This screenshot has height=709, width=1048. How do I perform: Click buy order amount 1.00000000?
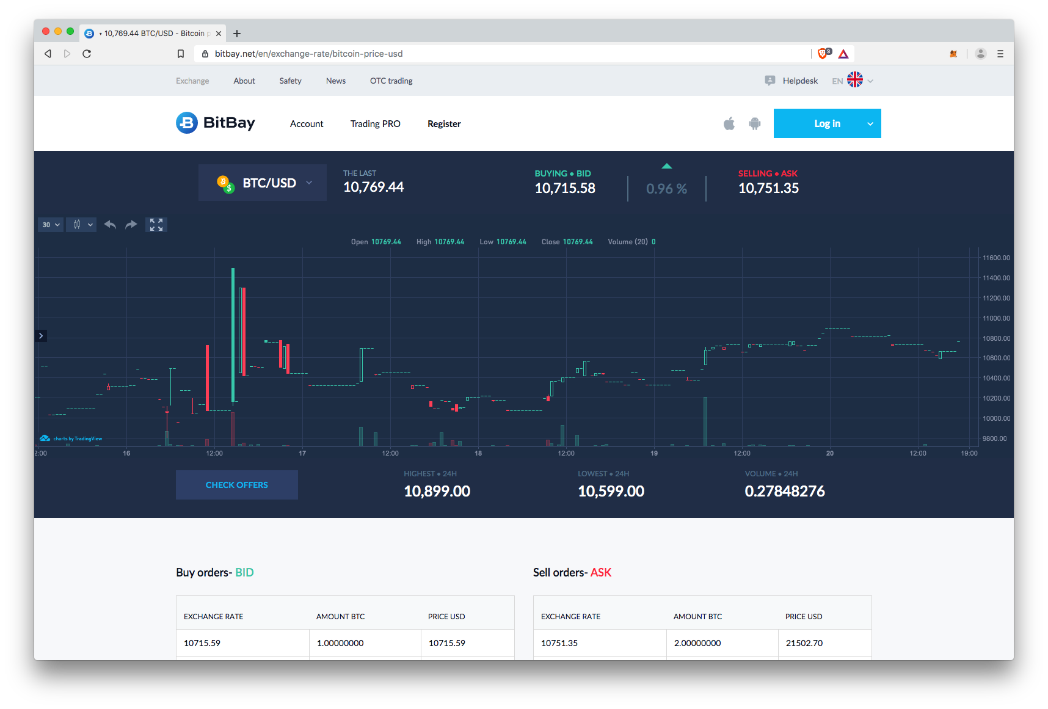(x=340, y=643)
